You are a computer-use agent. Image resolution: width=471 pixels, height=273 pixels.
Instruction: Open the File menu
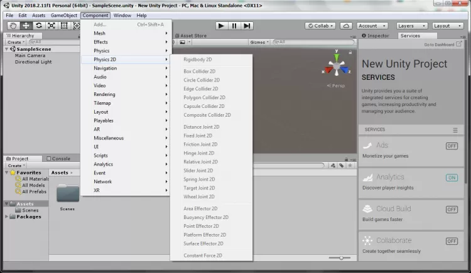9,15
